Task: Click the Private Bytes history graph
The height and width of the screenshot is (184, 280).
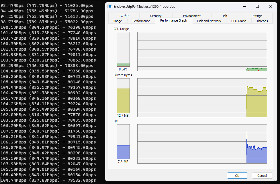Action: [202, 98]
